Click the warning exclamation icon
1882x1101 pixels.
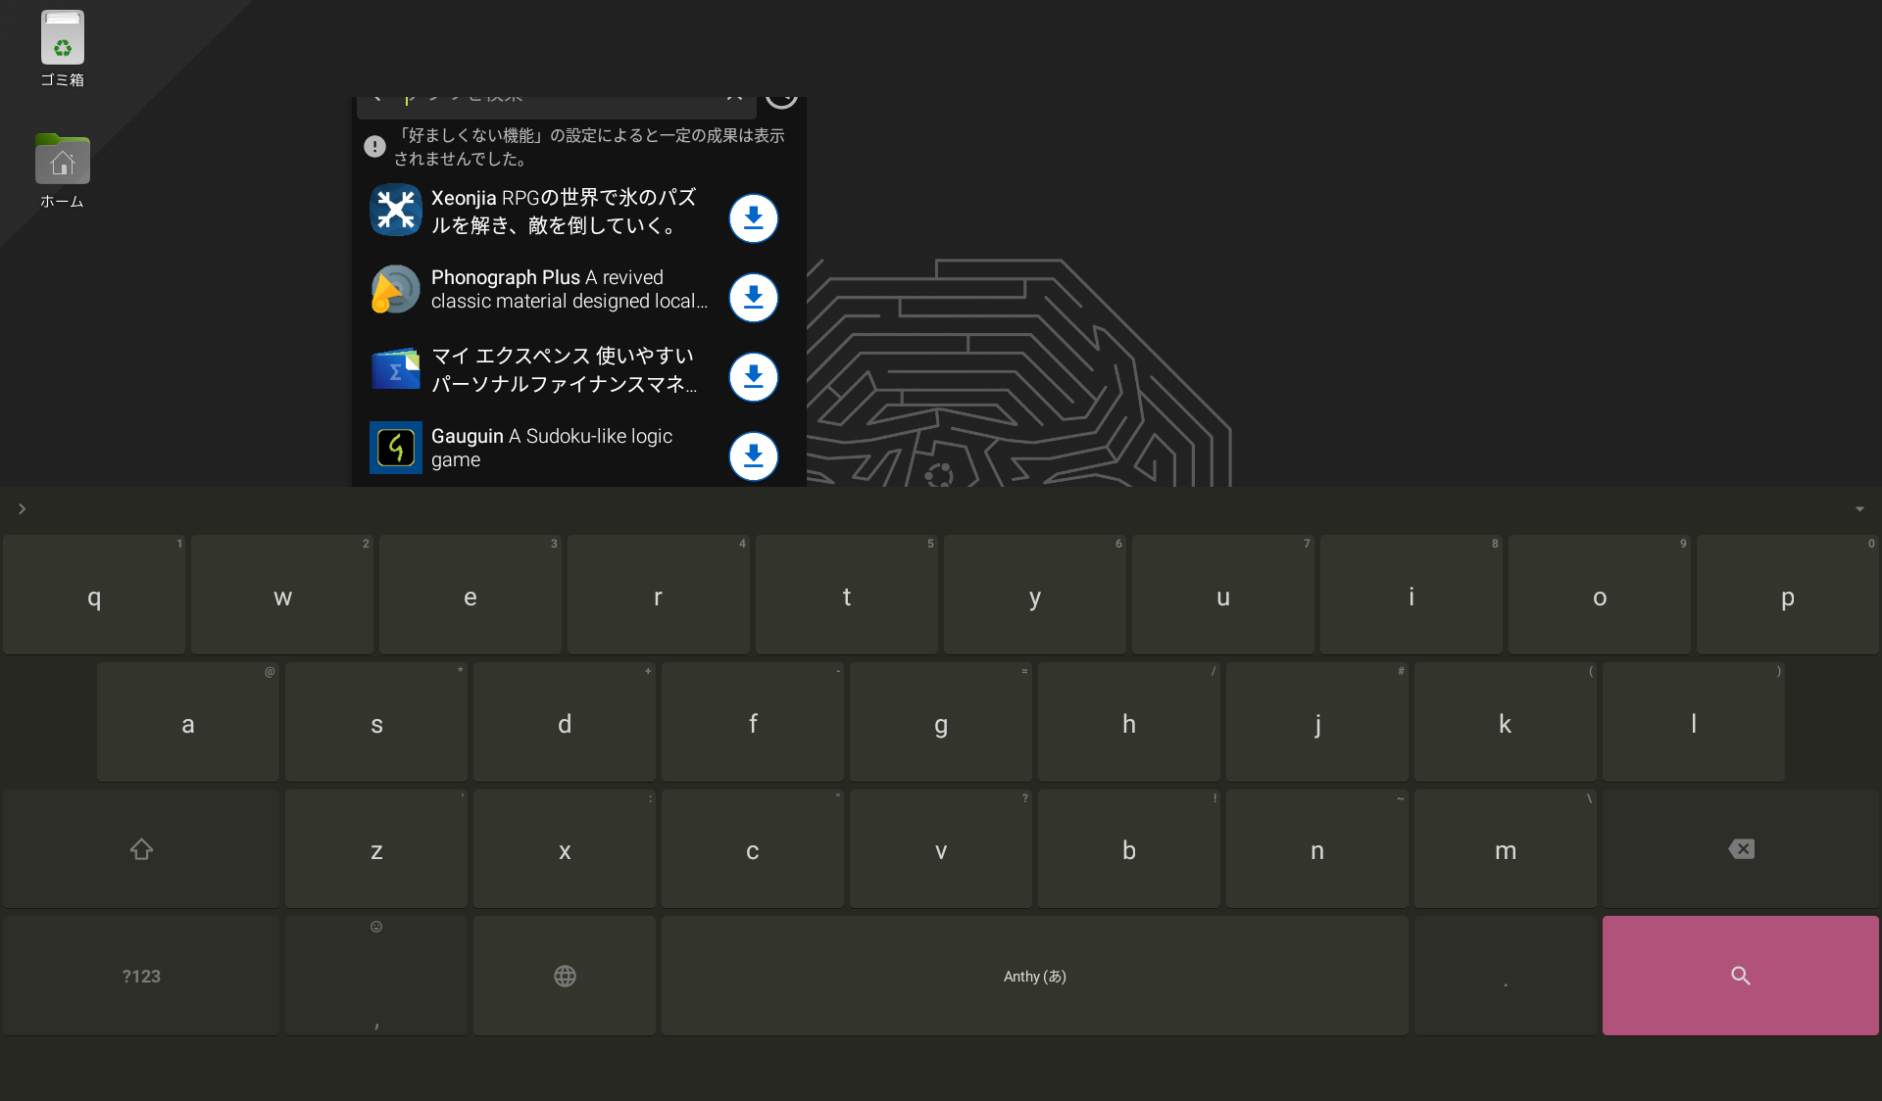(x=374, y=147)
